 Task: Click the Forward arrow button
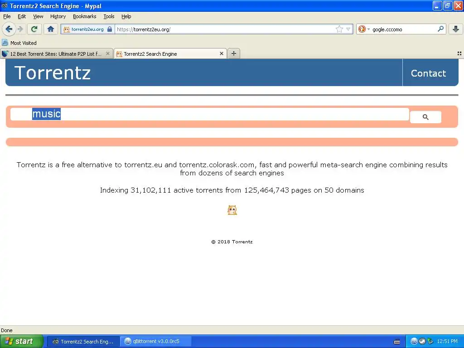click(20, 29)
